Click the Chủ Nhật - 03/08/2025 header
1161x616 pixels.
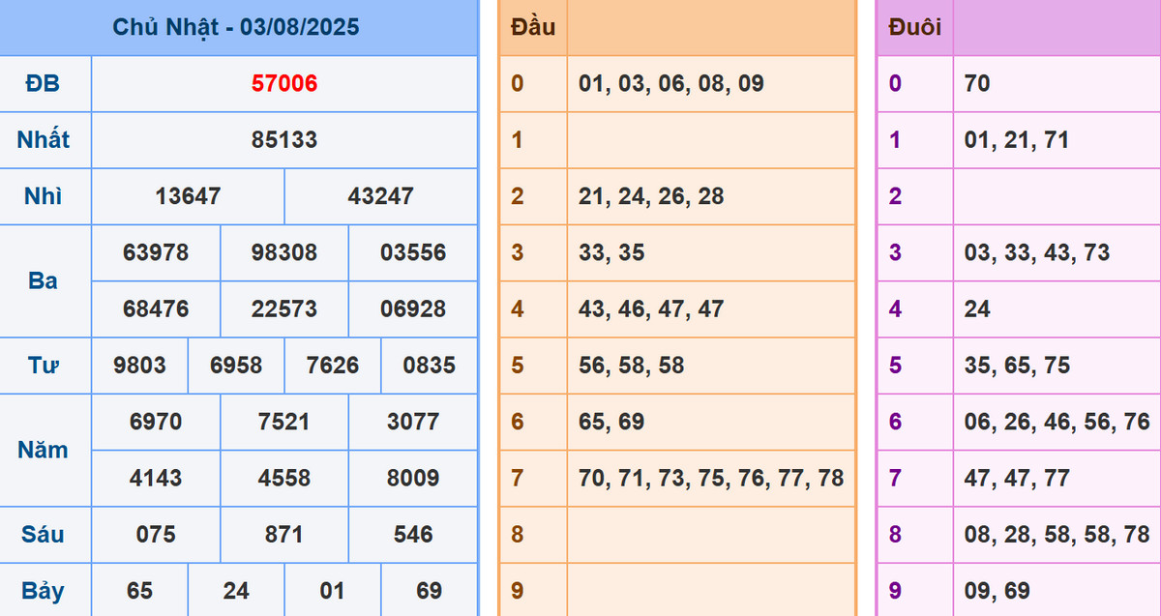237,27
